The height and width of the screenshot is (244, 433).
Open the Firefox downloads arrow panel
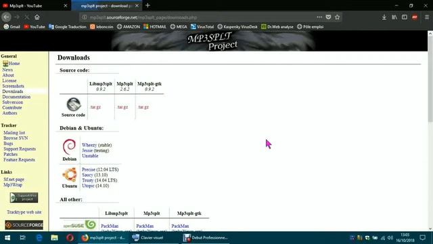tap(384, 17)
